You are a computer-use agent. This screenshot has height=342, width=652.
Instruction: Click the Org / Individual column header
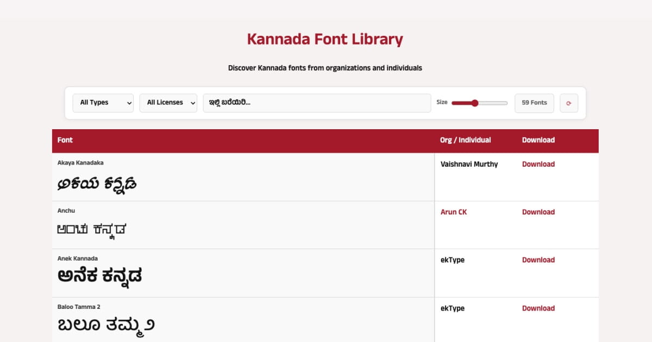tap(465, 140)
